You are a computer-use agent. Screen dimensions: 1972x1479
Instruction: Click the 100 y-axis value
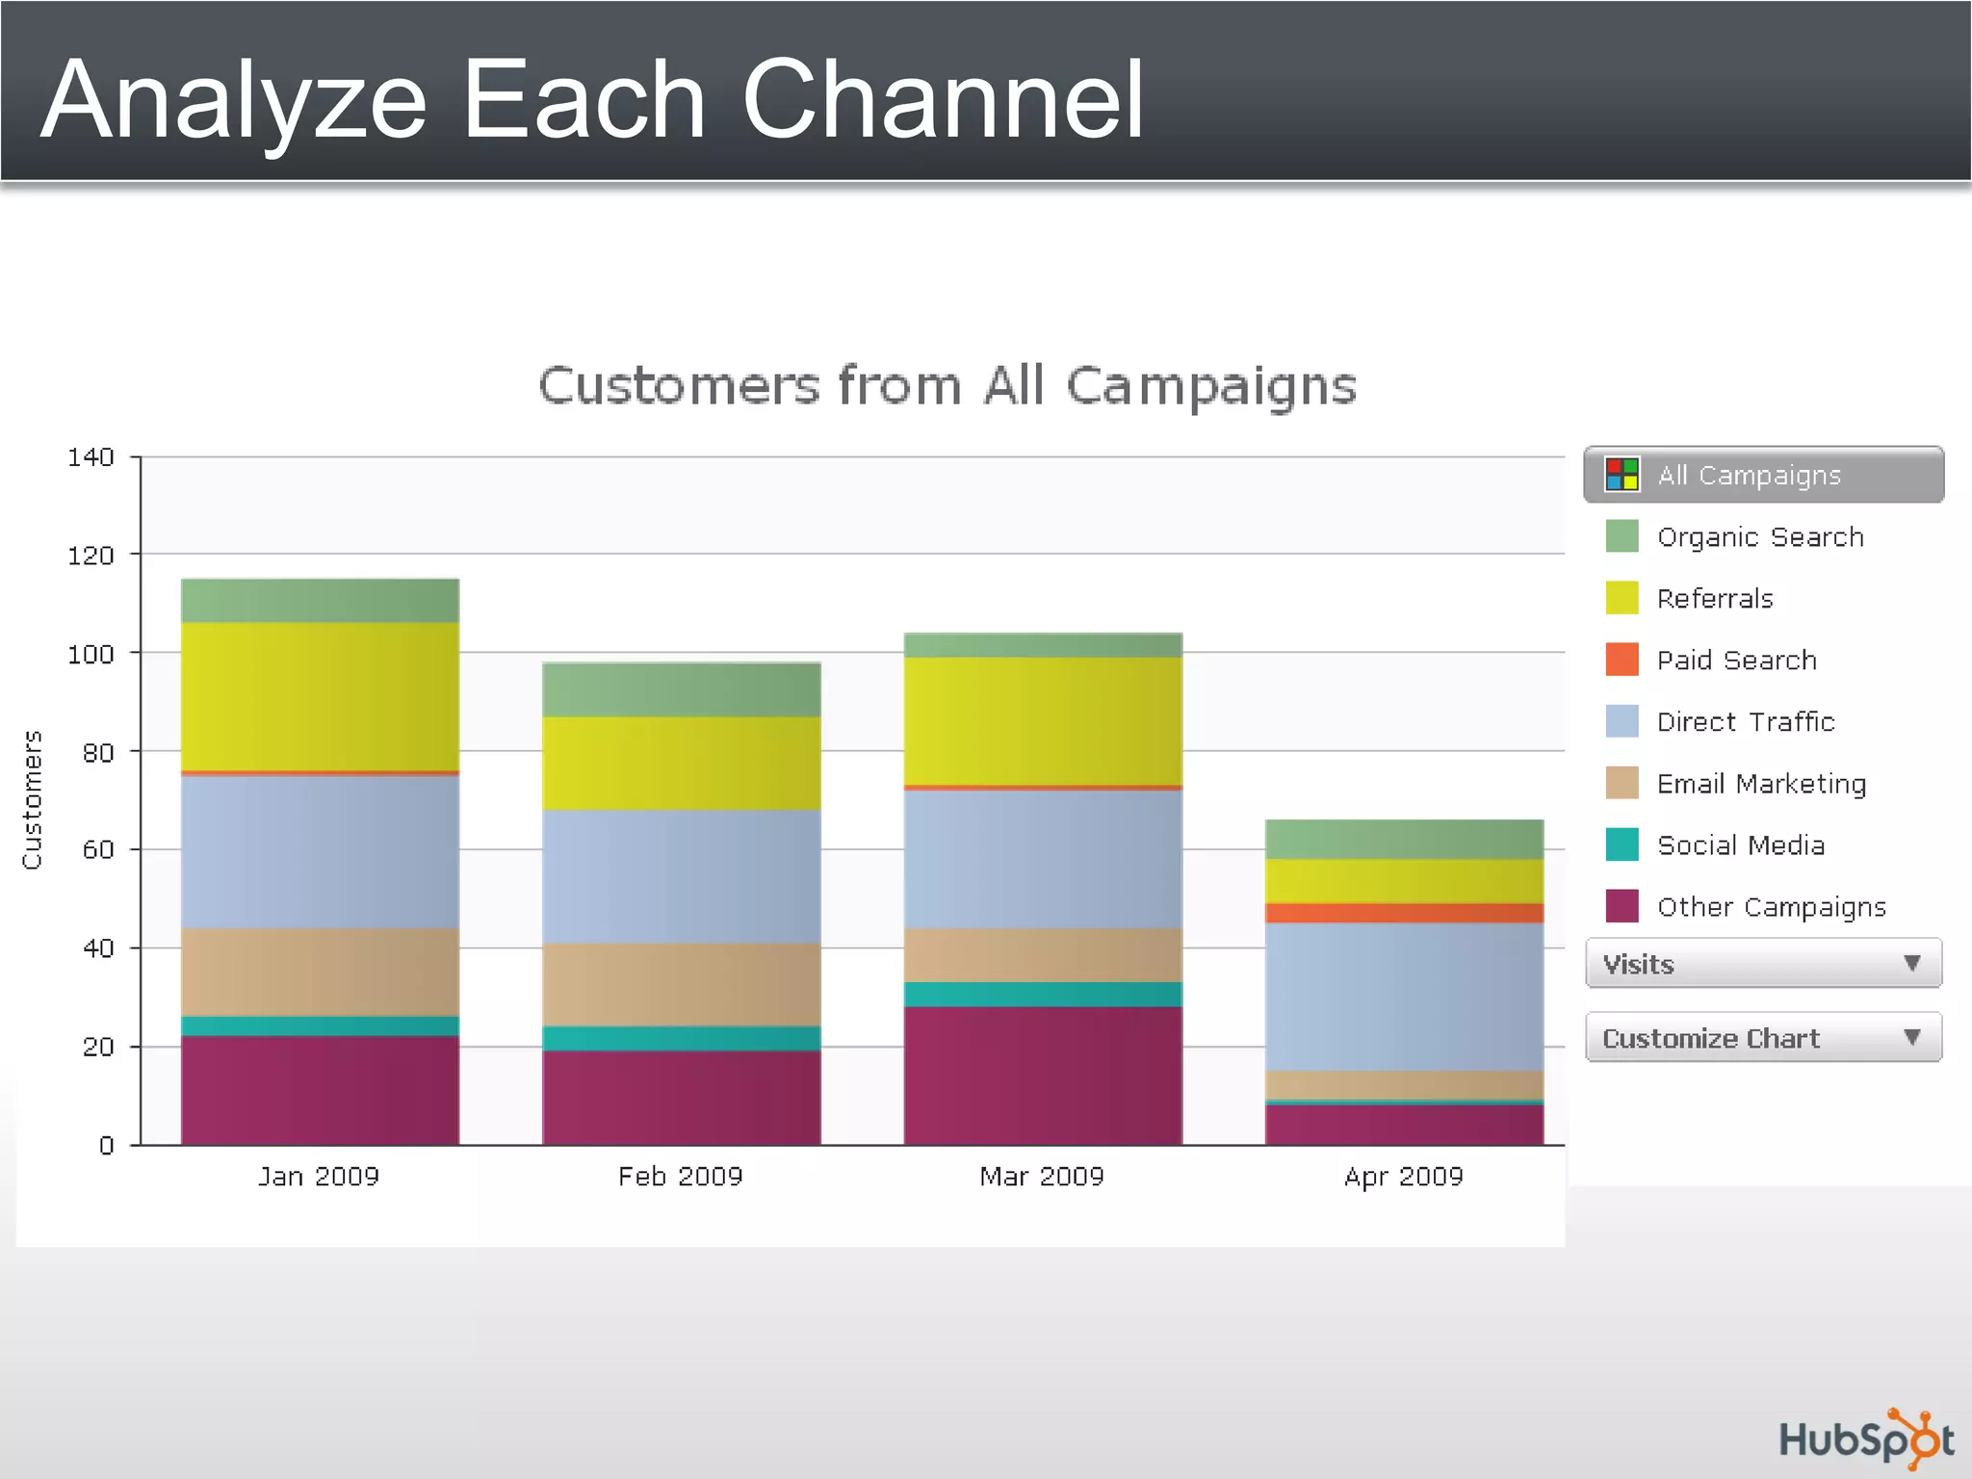point(91,655)
